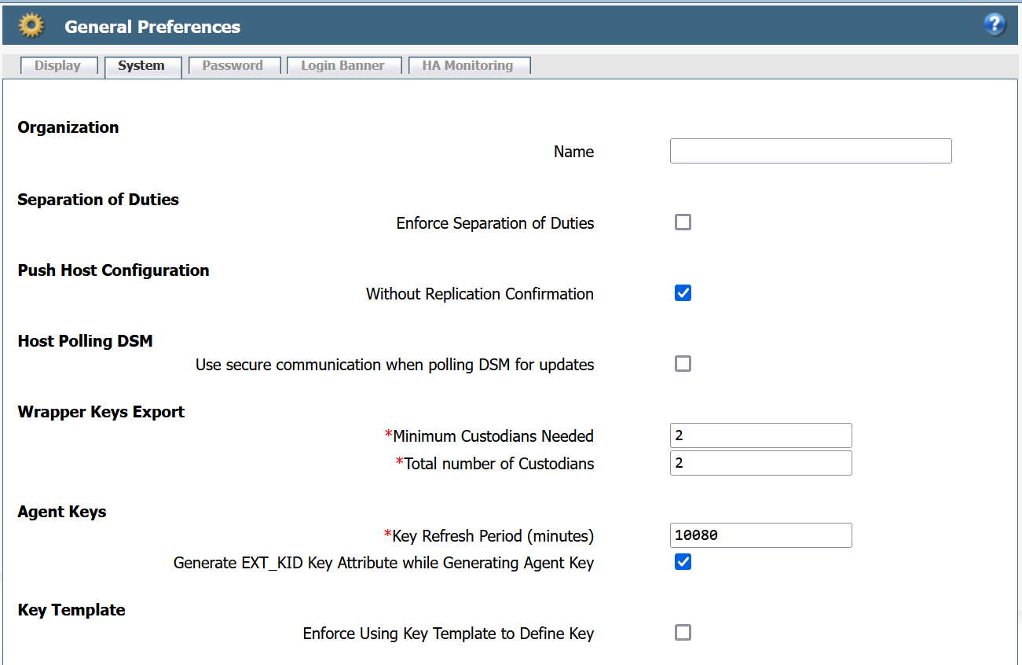Click the gear icon in the title bar

click(31, 24)
